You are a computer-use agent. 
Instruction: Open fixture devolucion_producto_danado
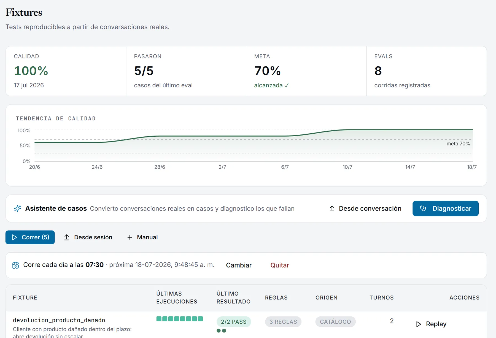(59, 320)
